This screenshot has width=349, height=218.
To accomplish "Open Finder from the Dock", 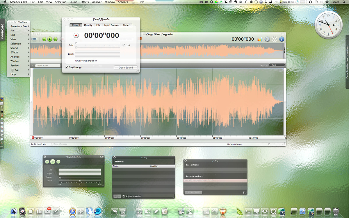I will coord(14,211).
